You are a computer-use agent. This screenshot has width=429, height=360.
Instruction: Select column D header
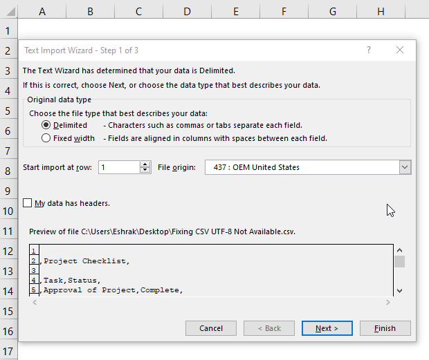pyautogui.click(x=187, y=12)
